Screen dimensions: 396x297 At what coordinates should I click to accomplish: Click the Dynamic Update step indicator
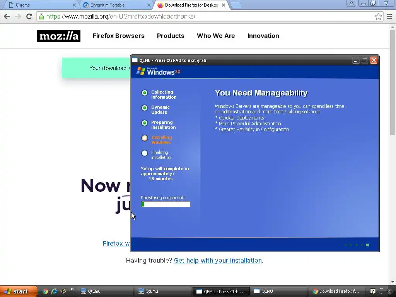coord(145,108)
